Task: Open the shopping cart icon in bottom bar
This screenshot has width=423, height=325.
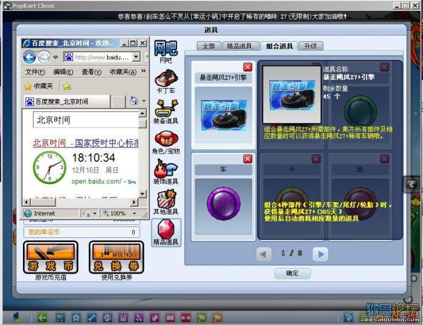Action: [x=60, y=318]
